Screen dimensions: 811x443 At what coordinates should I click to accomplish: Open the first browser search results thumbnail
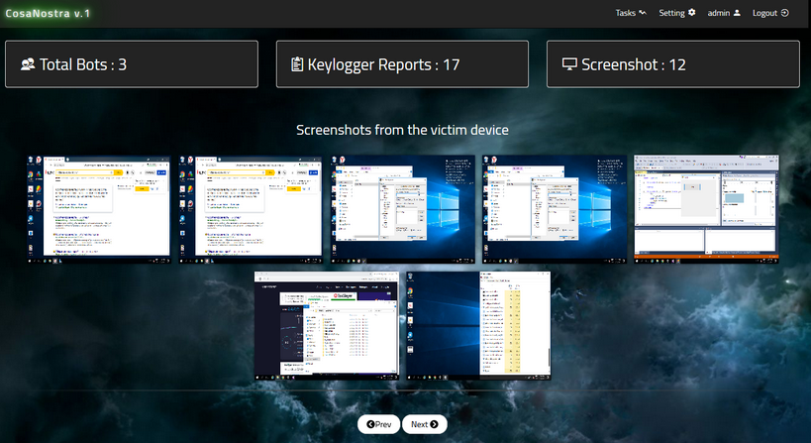[x=99, y=208]
